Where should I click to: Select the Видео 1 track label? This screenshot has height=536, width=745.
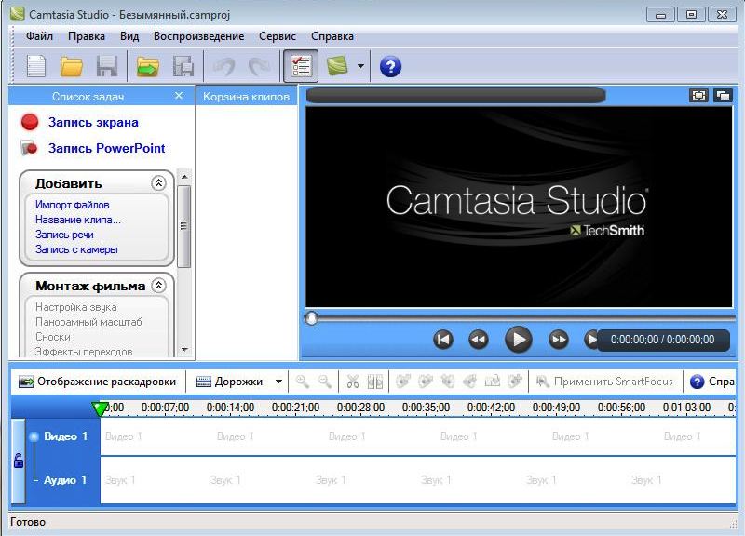65,436
